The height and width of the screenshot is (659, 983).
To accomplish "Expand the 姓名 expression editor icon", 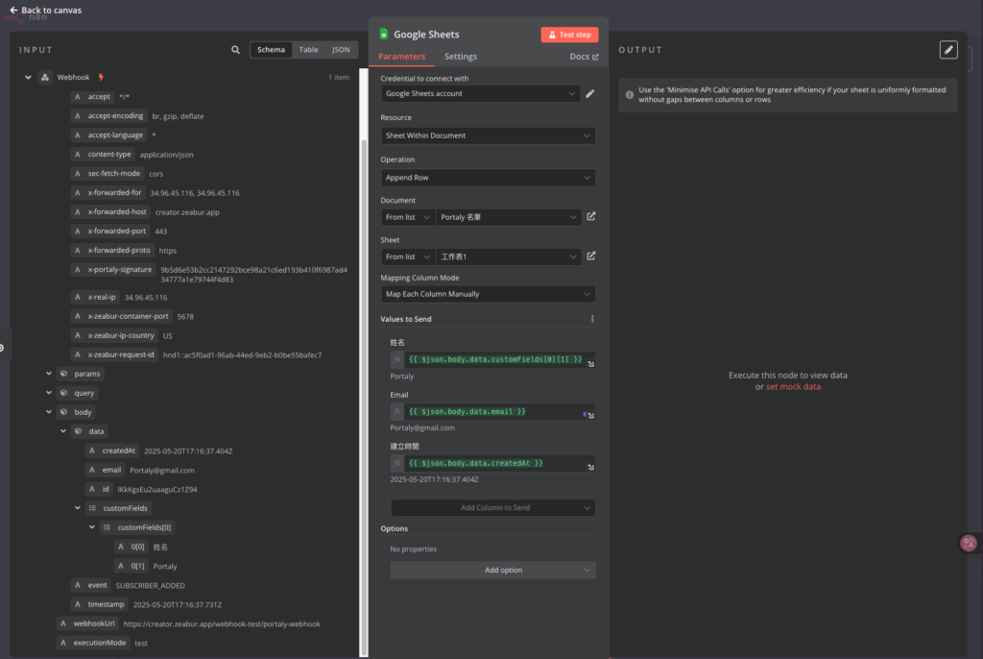I will point(590,364).
